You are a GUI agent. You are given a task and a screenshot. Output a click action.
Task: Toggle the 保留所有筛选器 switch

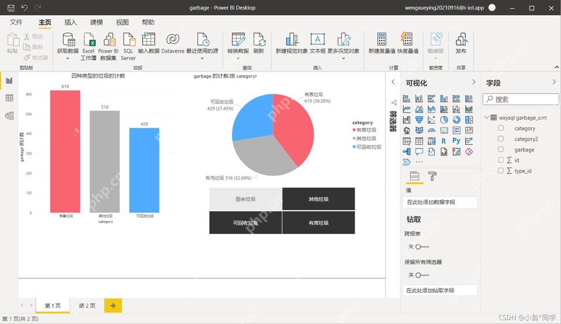[x=422, y=275]
